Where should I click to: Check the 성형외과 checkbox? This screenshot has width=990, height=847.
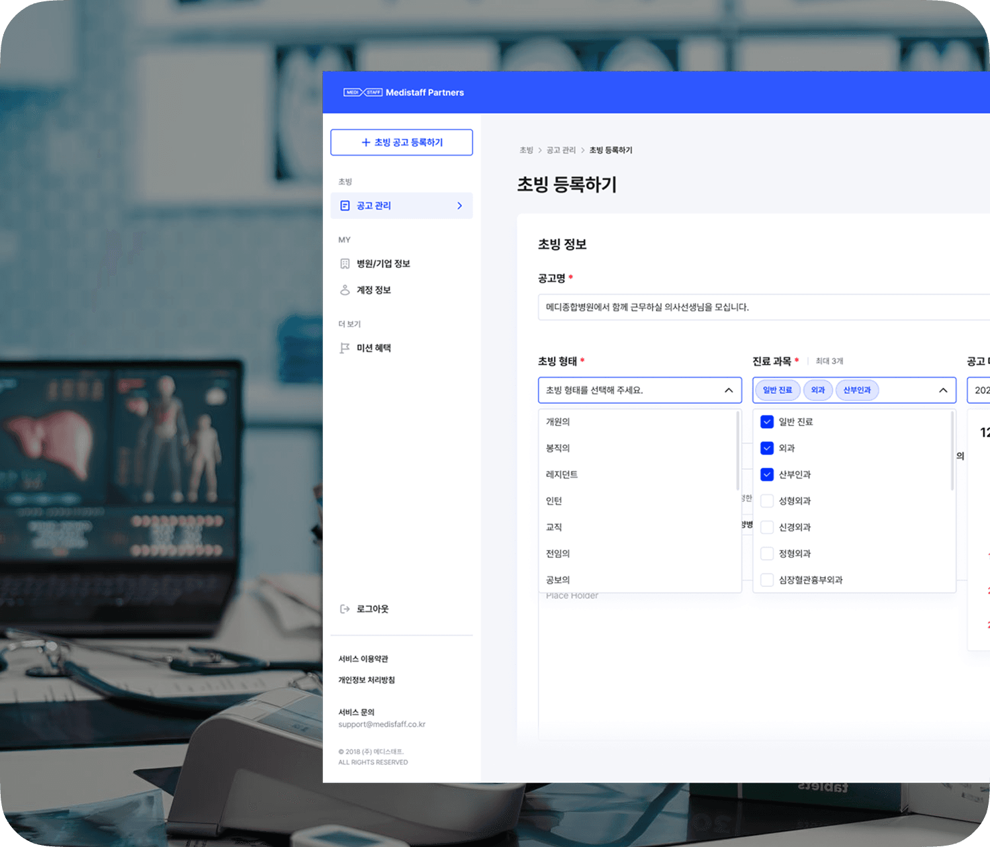pos(767,501)
